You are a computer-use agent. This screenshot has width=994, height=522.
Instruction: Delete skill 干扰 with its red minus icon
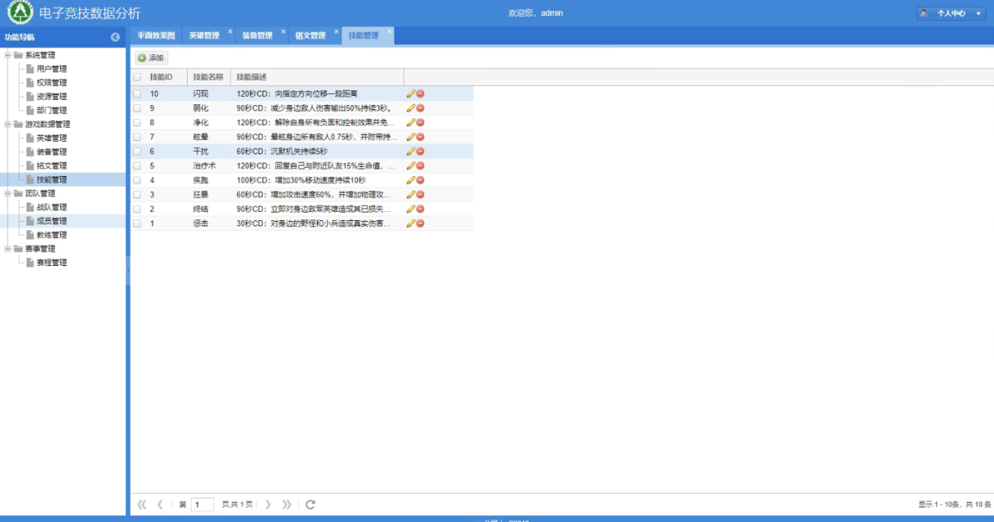420,151
